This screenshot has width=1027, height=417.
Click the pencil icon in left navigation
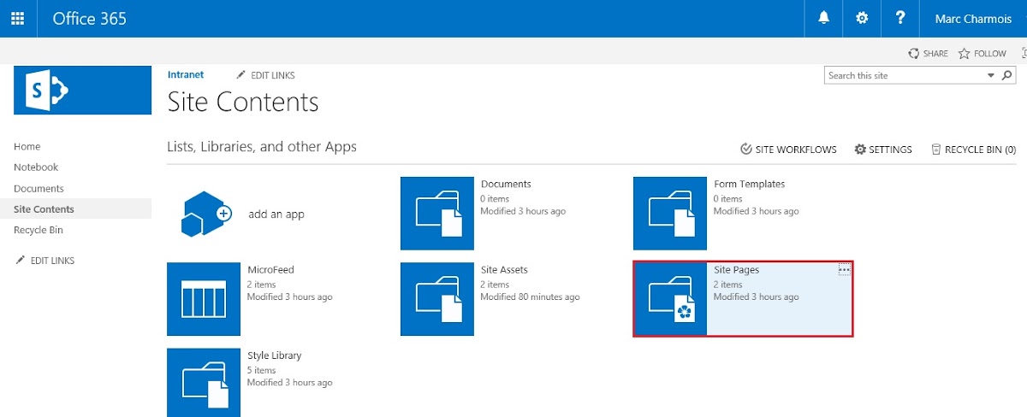(21, 261)
